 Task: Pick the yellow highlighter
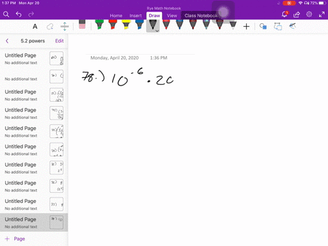[126, 25]
